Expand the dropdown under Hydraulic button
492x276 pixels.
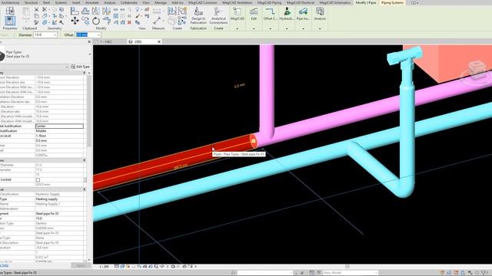pos(287,28)
